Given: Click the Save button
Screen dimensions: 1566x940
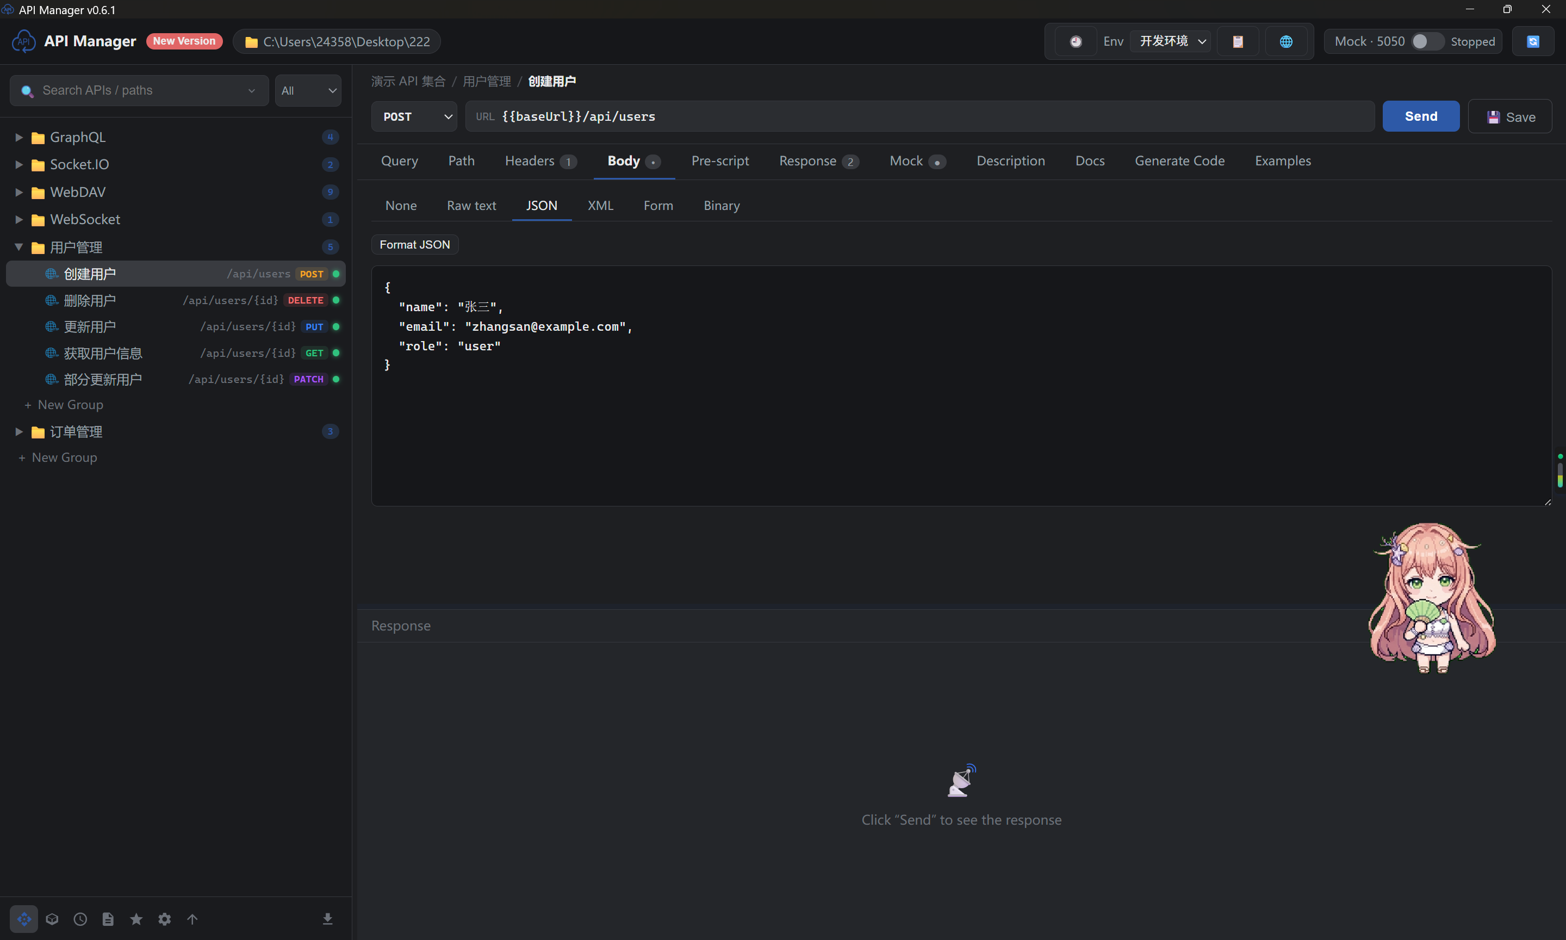Looking at the screenshot, I should point(1509,116).
